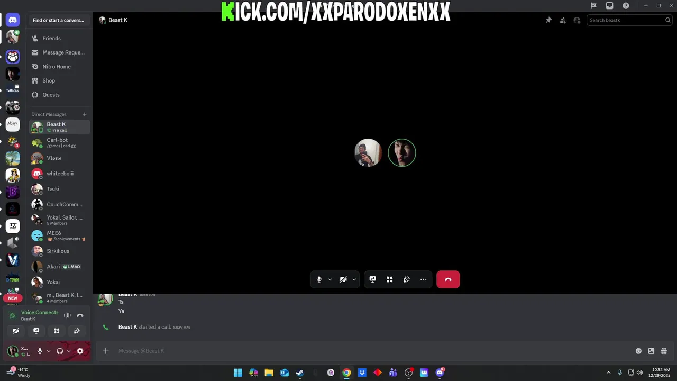Turn on camera in call control bar
The height and width of the screenshot is (381, 677).
click(343, 279)
